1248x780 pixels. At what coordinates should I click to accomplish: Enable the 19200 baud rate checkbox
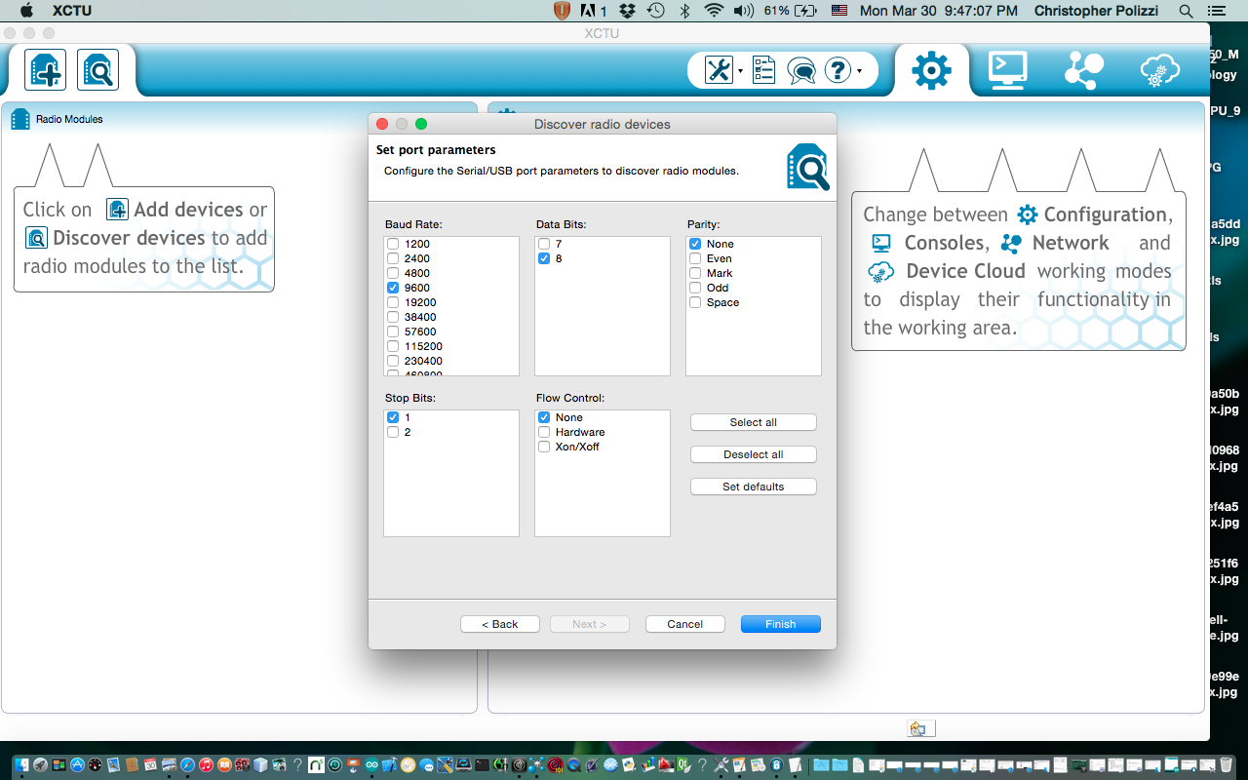point(393,302)
